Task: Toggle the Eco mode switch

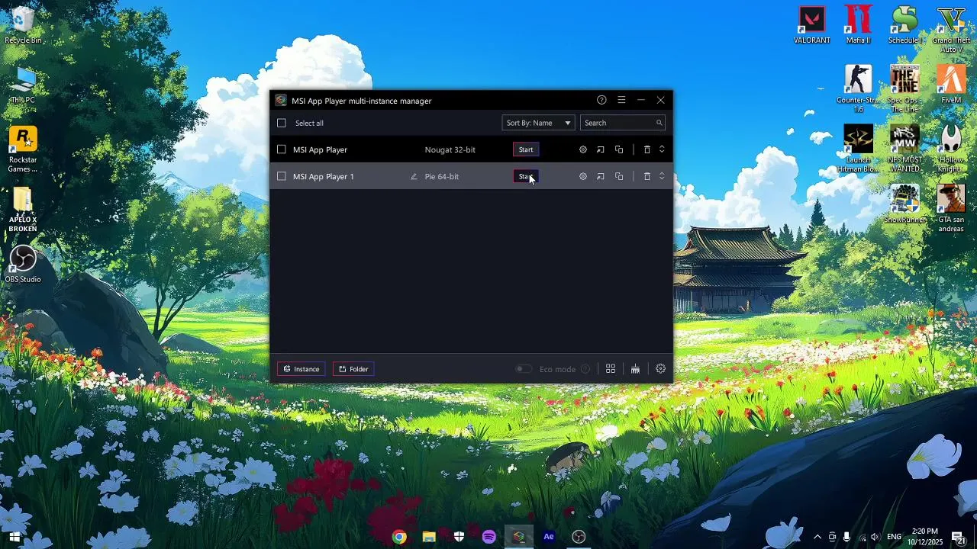Action: [523, 369]
